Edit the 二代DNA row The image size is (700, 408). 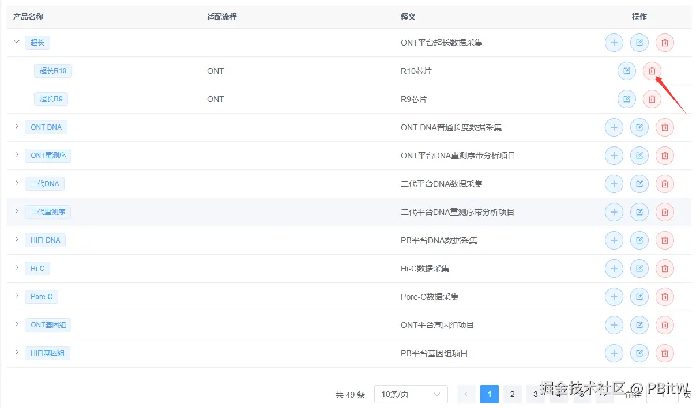click(639, 184)
